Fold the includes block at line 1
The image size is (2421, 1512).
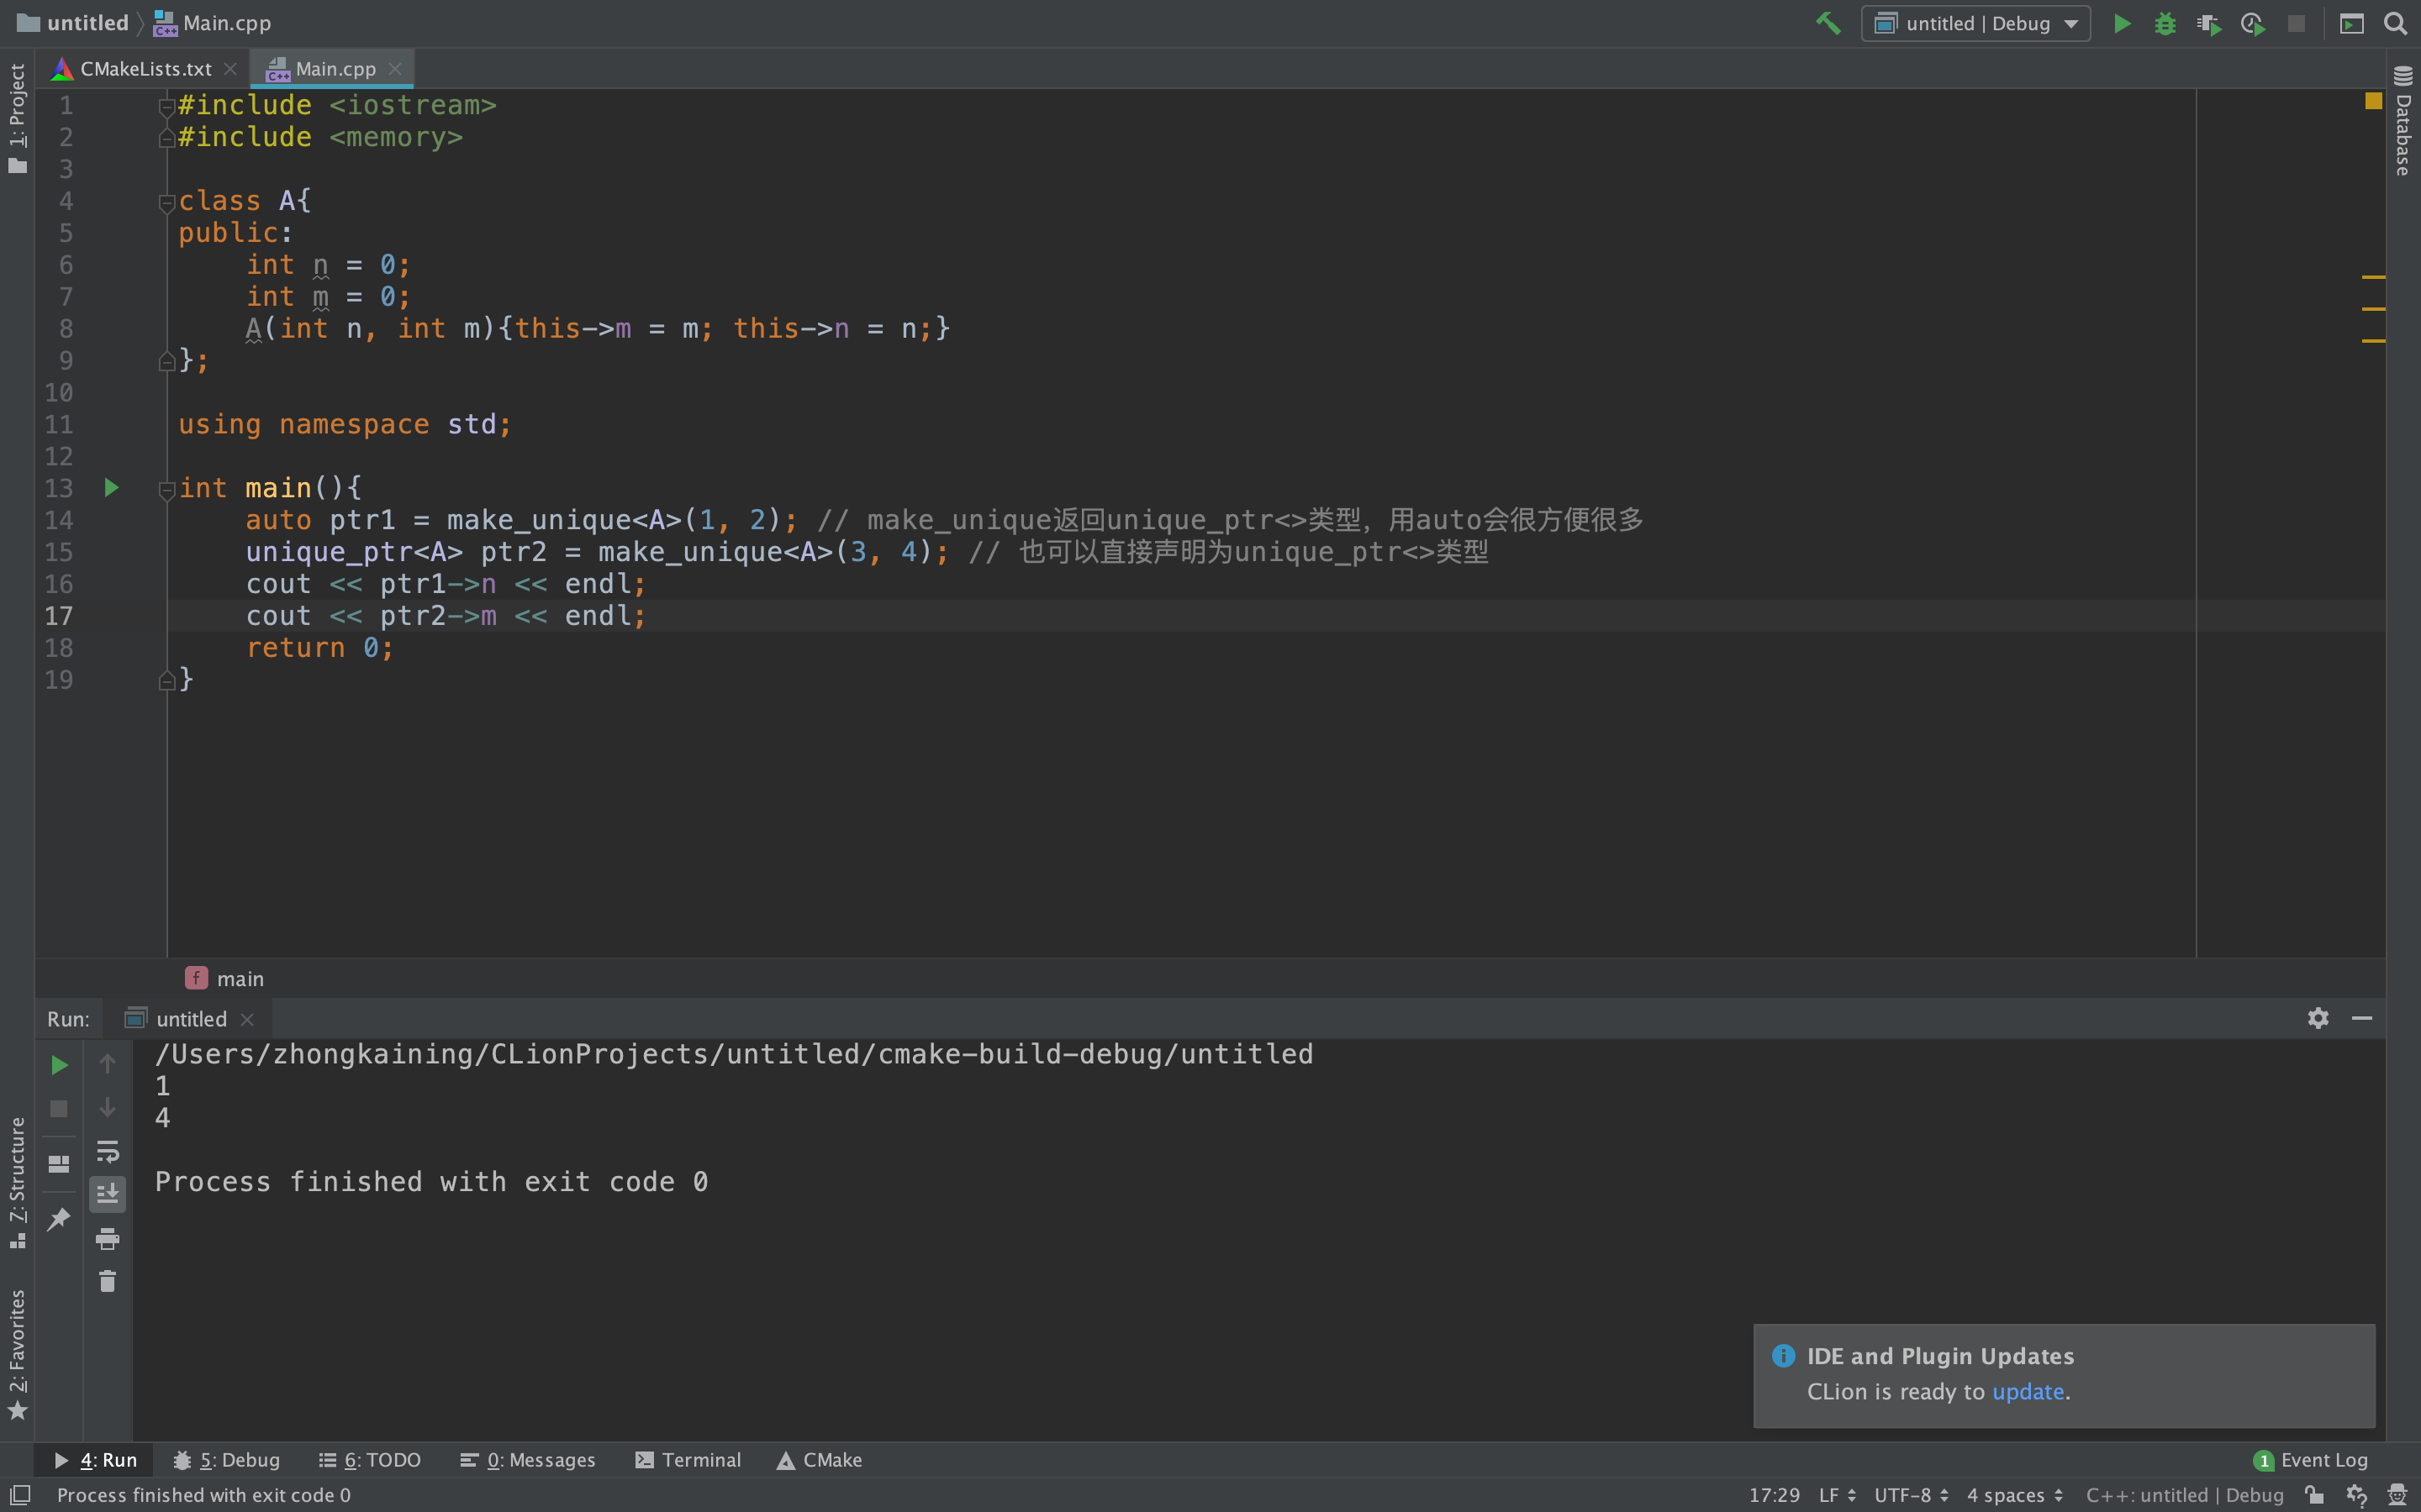(167, 107)
